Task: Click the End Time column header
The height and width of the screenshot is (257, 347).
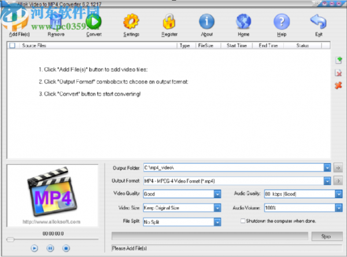Action: pyautogui.click(x=268, y=45)
